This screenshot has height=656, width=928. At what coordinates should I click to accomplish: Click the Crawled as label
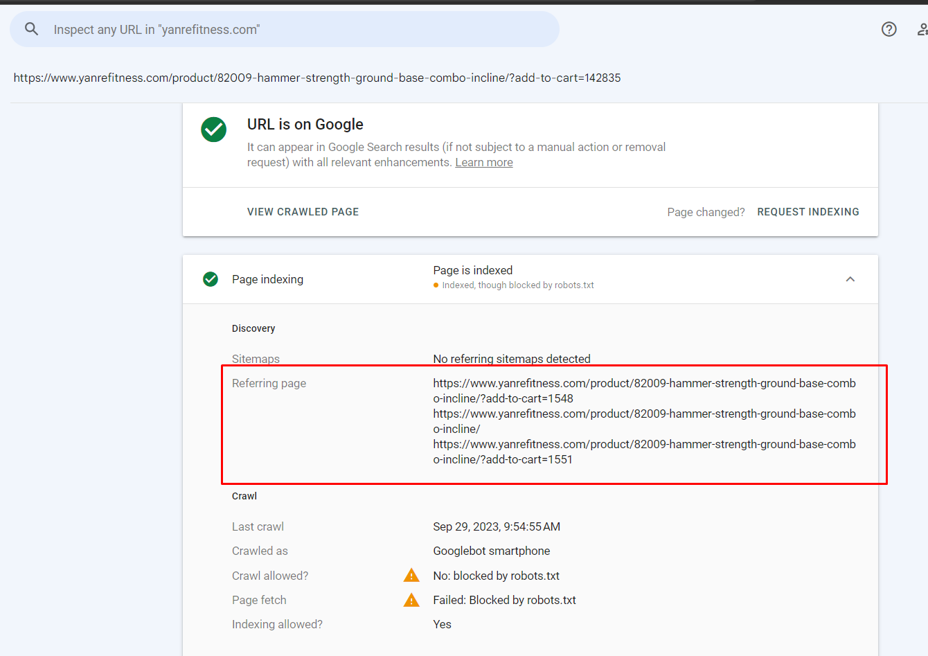(x=260, y=551)
